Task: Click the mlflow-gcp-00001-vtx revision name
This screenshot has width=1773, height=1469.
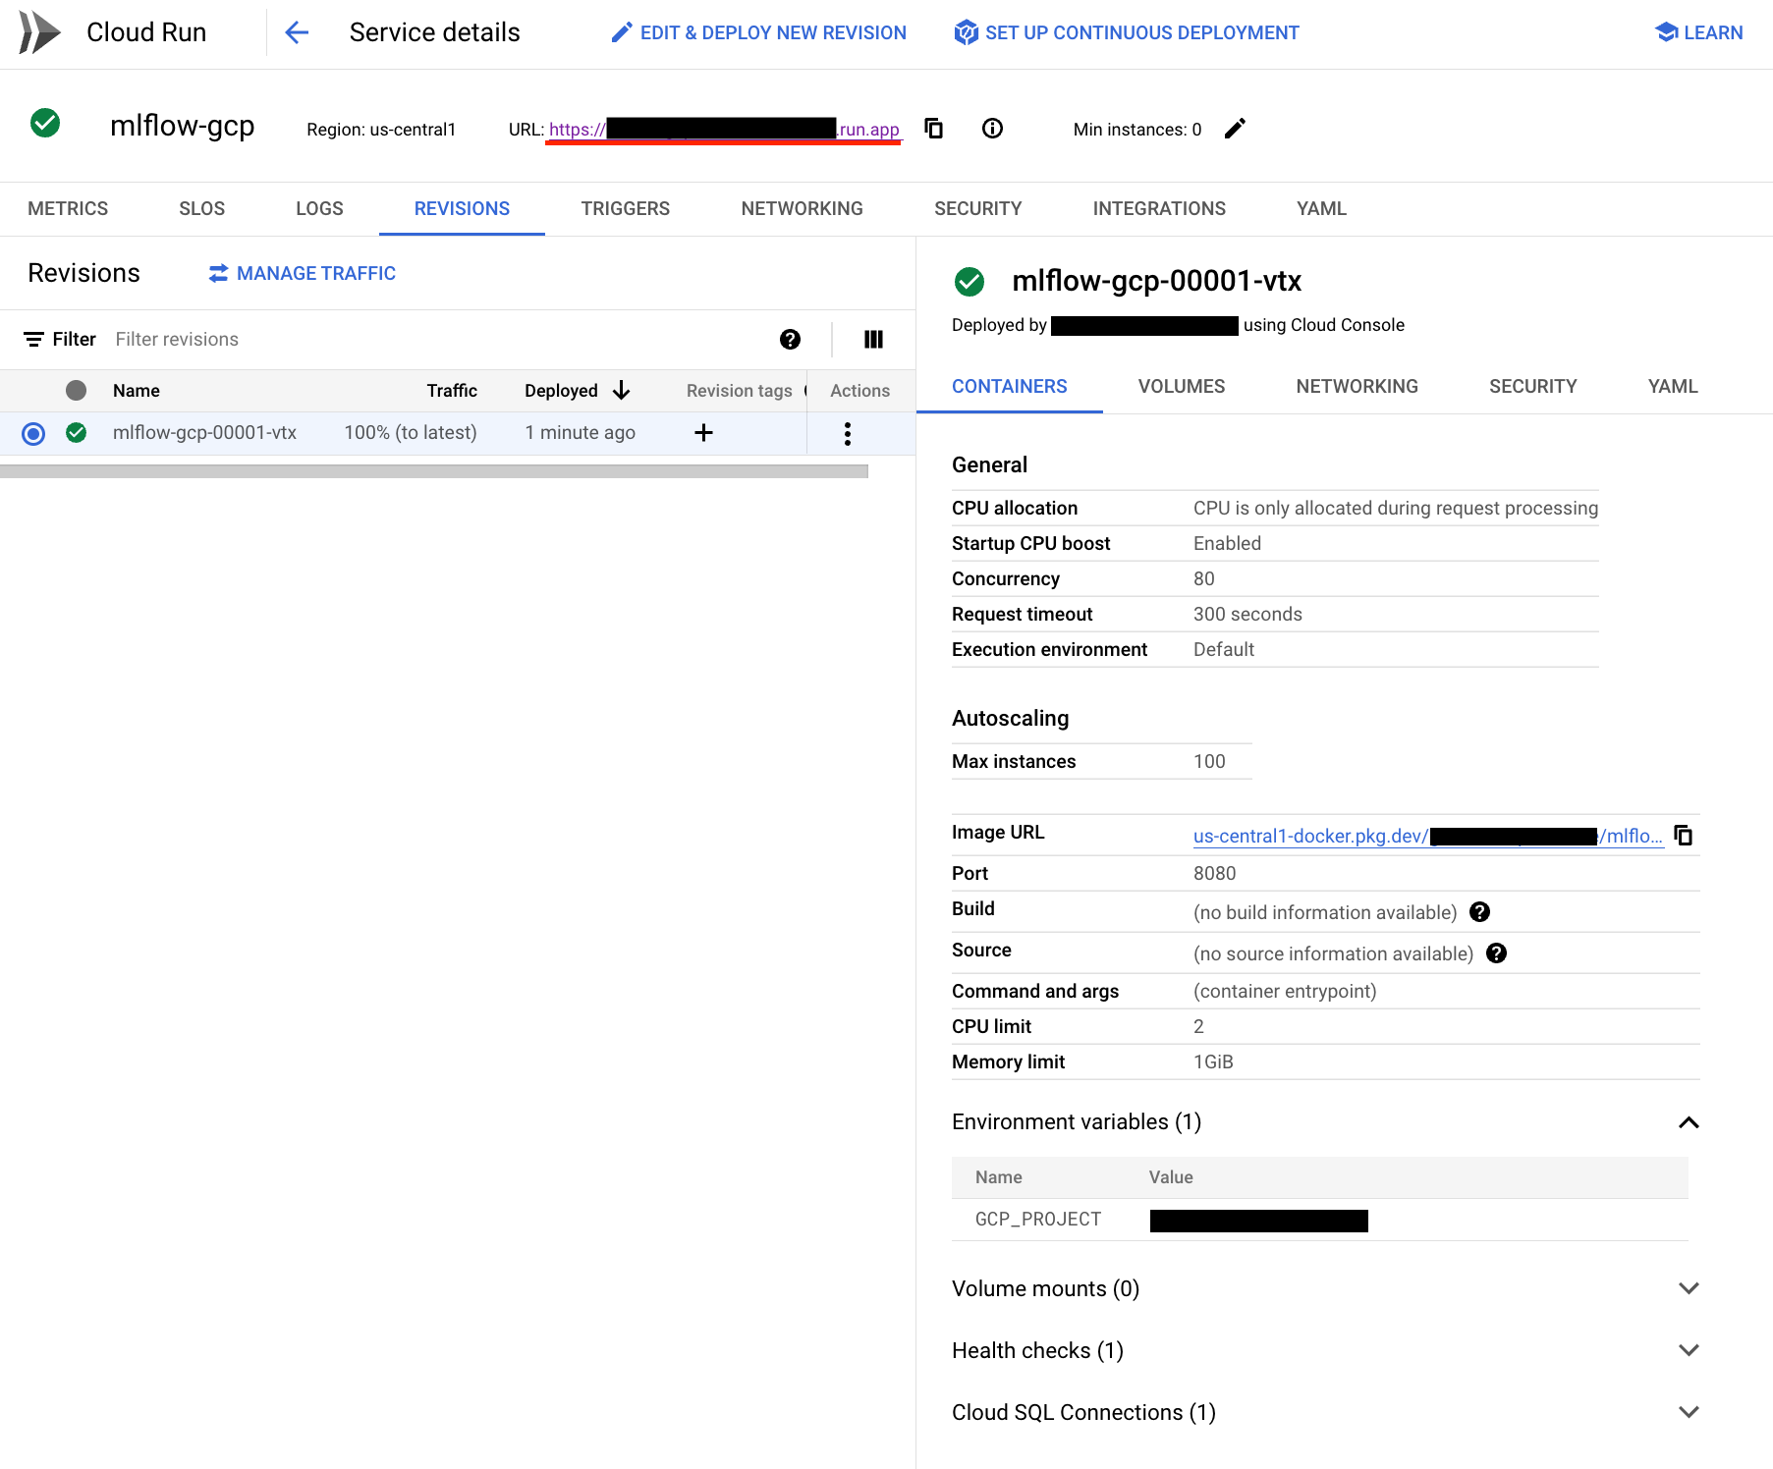Action: (x=204, y=432)
